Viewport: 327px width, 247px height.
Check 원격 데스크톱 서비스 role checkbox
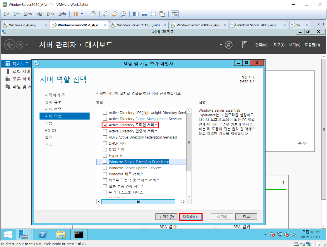pos(105,192)
